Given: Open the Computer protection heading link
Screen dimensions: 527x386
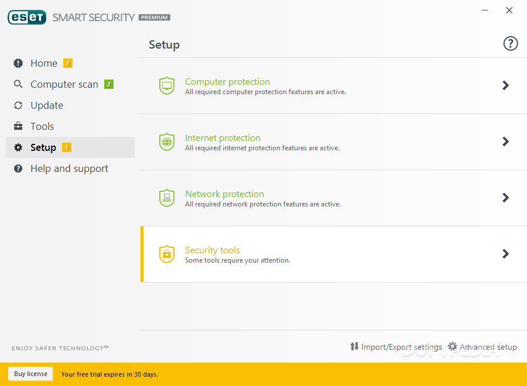Looking at the screenshot, I should (228, 81).
